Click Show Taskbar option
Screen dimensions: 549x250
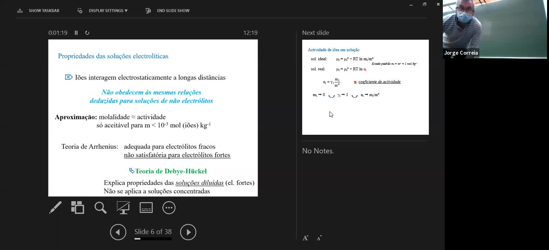[44, 11]
